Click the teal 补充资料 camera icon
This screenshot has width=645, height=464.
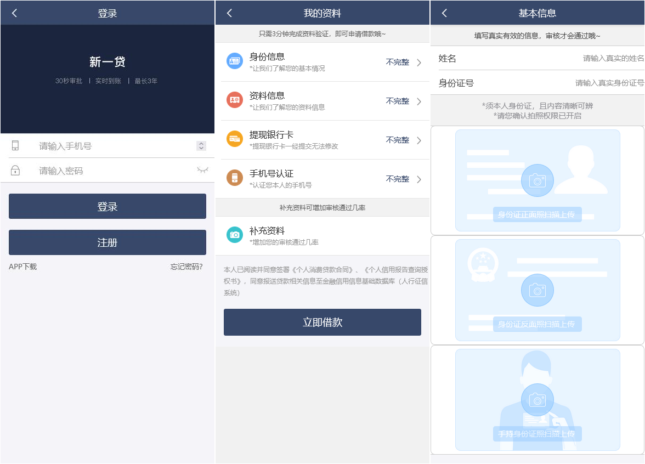235,235
